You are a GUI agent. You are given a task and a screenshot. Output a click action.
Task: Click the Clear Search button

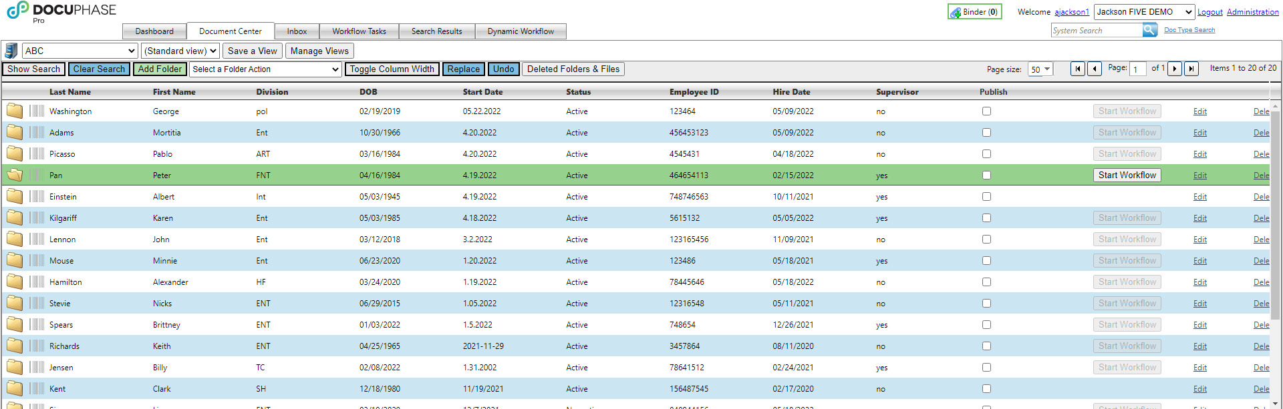(99, 69)
